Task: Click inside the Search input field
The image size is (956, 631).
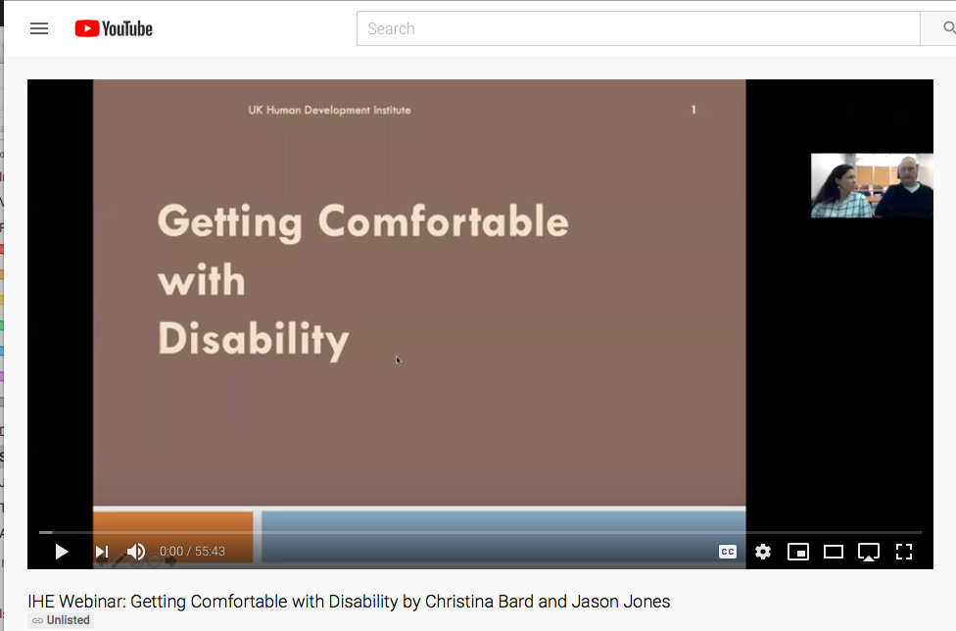Action: click(x=637, y=28)
